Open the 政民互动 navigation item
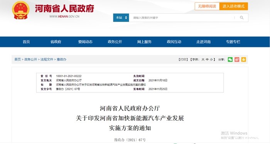The width and height of the screenshot is (270, 144). 174,42
